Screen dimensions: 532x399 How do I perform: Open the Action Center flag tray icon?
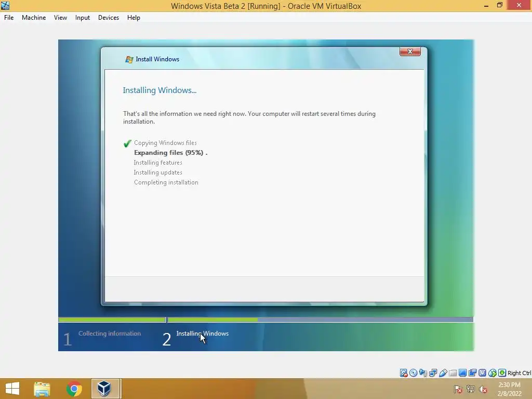(458, 389)
